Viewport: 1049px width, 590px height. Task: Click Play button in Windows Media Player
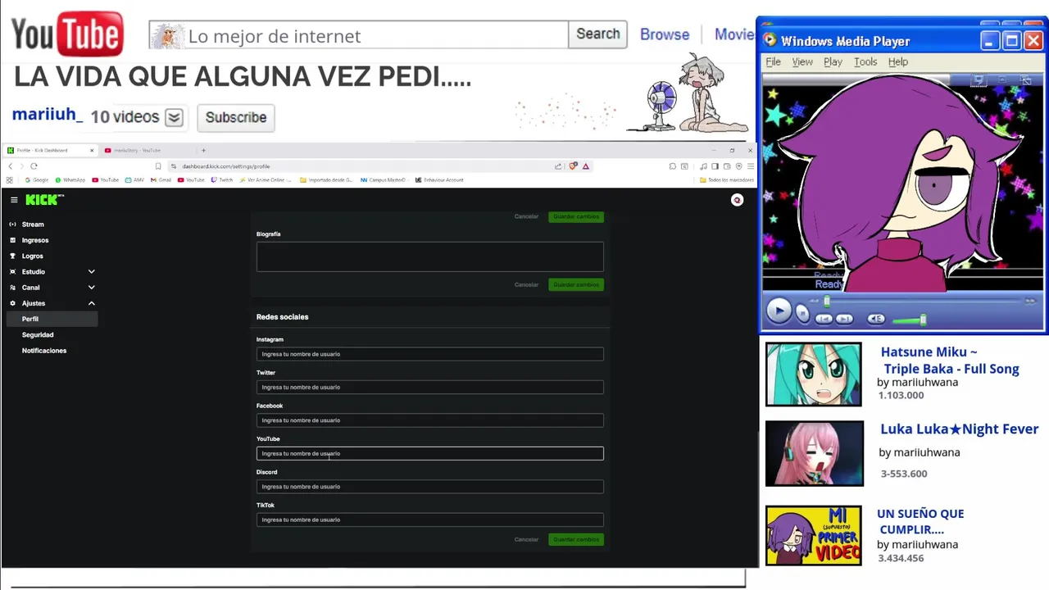tap(779, 311)
